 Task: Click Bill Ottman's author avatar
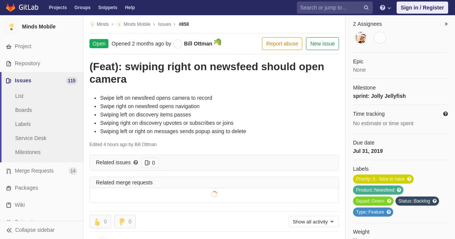click(178, 44)
